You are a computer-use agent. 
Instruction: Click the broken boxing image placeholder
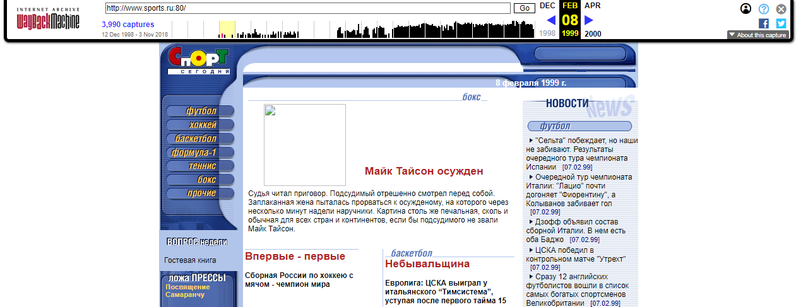[x=305, y=145]
